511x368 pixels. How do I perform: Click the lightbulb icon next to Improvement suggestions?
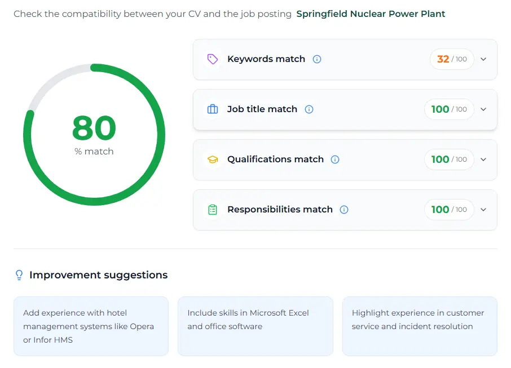(19, 274)
